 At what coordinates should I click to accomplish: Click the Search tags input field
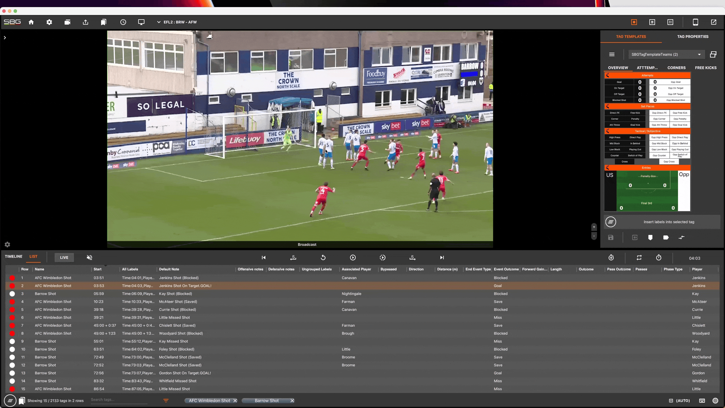[x=119, y=400]
